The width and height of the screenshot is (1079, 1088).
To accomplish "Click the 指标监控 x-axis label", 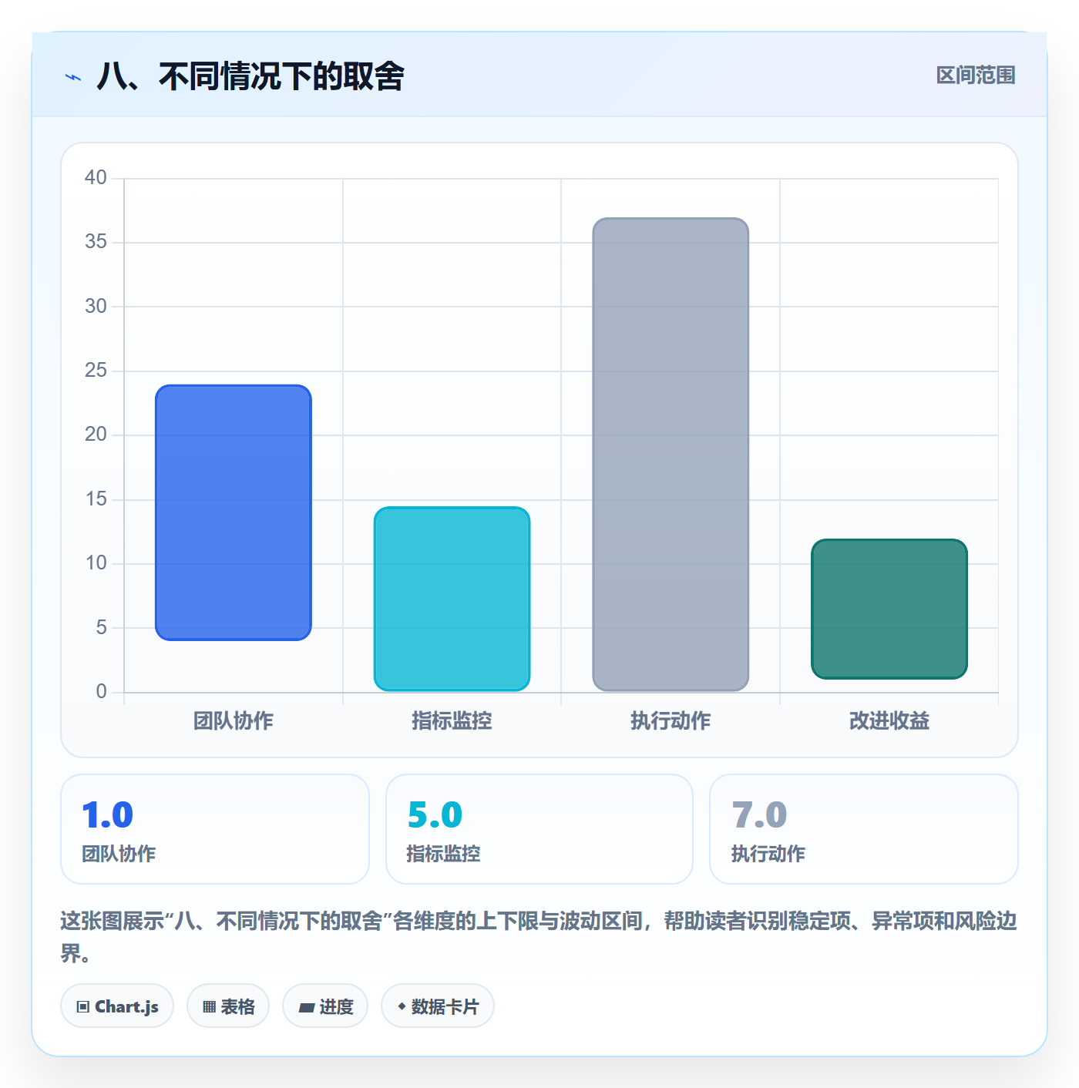I will coord(452,721).
